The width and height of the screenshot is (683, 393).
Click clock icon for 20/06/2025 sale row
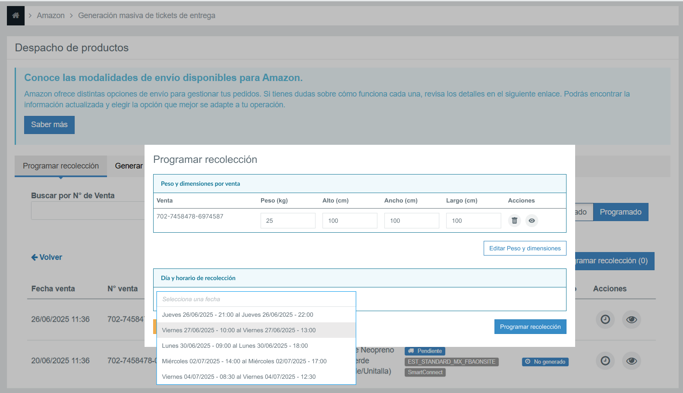[605, 361]
